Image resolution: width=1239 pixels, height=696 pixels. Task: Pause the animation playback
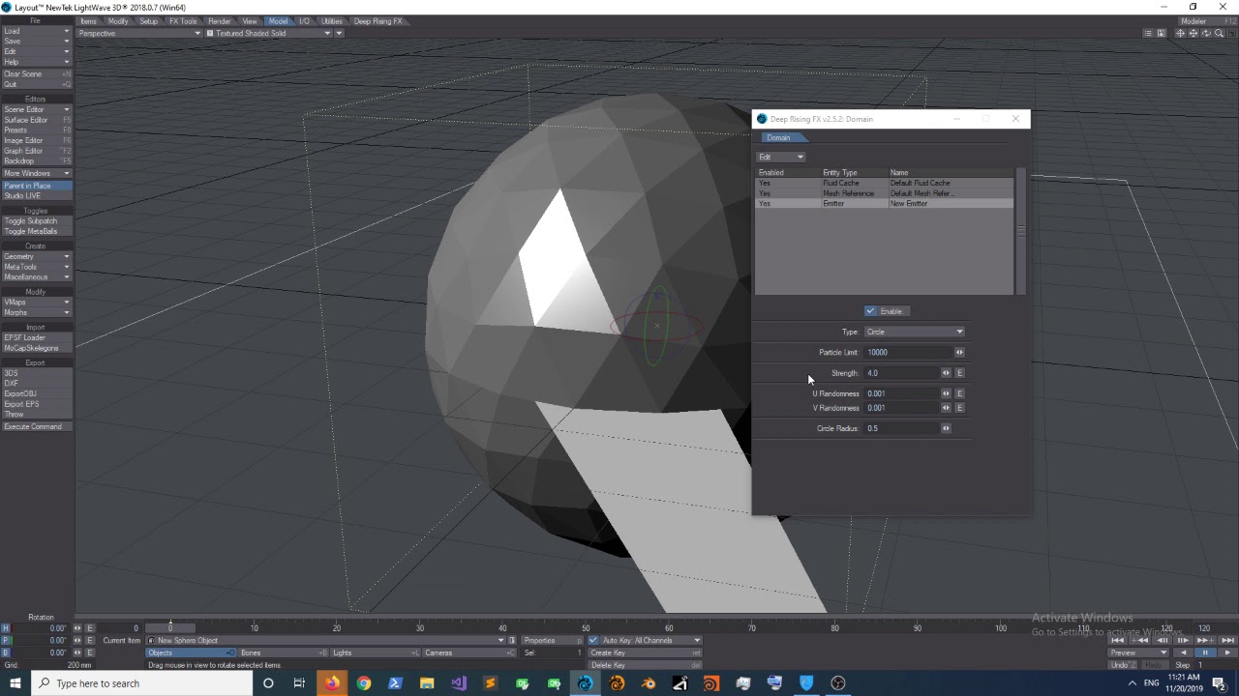(x=1205, y=652)
